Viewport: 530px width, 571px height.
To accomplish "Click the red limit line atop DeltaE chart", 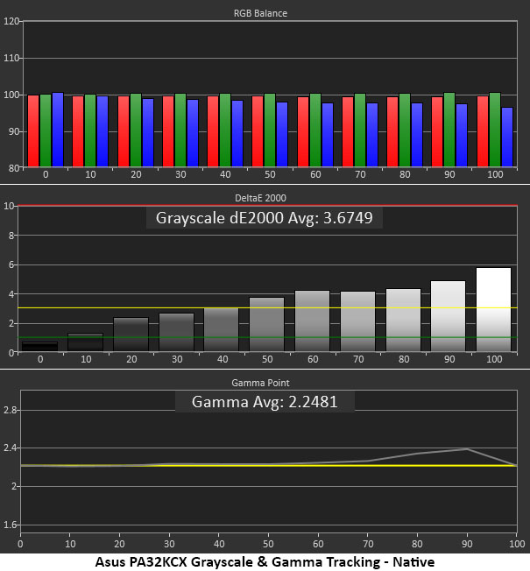I will pyautogui.click(x=267, y=206).
